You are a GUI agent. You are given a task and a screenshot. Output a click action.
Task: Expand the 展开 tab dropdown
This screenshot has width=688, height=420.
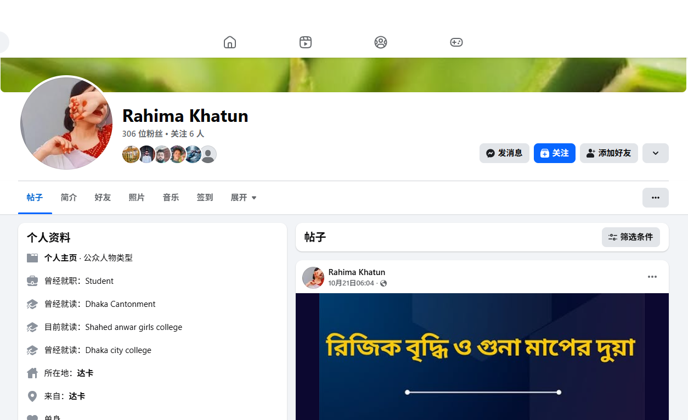(244, 198)
